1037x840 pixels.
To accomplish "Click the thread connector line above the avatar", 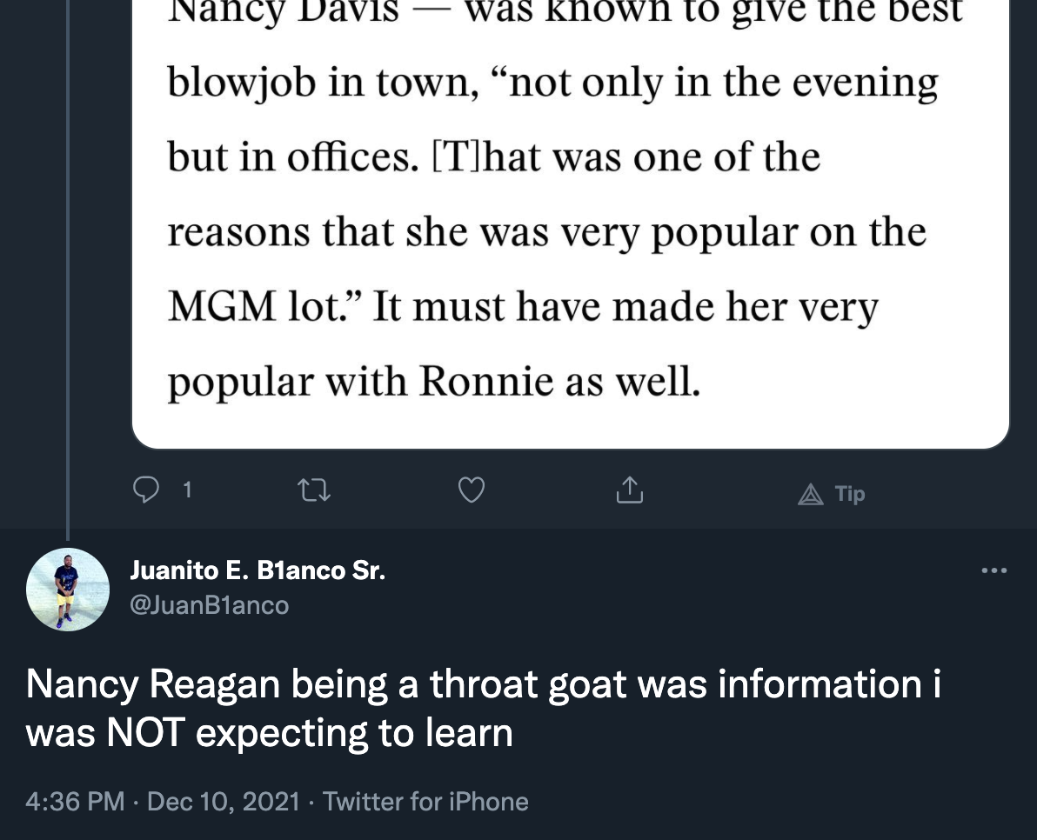I will point(68,261).
